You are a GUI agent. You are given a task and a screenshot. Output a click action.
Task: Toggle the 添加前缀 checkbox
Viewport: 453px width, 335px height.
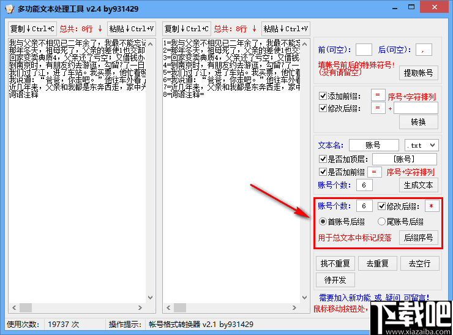coord(323,96)
